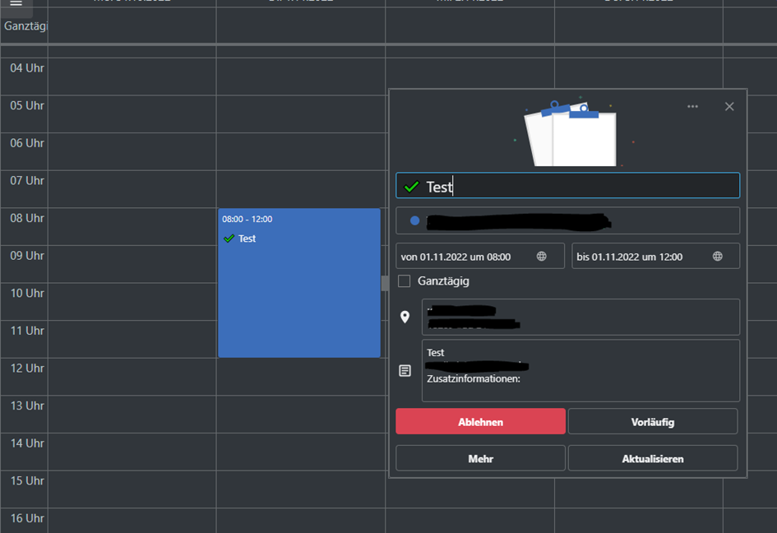Open timezone globe for start time
This screenshot has height=533, width=777.
click(x=542, y=257)
